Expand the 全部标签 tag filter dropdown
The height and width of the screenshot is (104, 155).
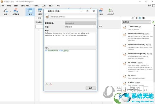click(136, 22)
